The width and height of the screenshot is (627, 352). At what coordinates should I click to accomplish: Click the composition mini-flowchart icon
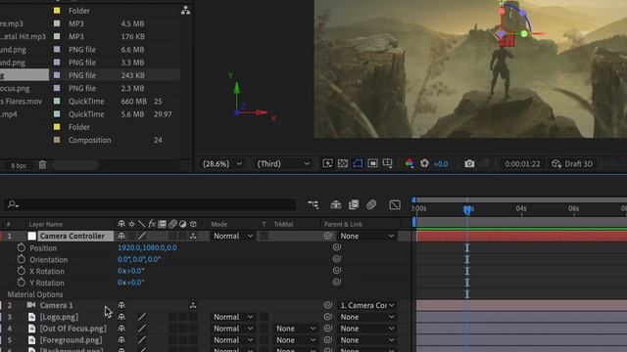click(313, 204)
